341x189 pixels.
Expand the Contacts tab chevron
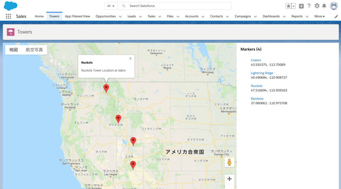click(x=227, y=17)
